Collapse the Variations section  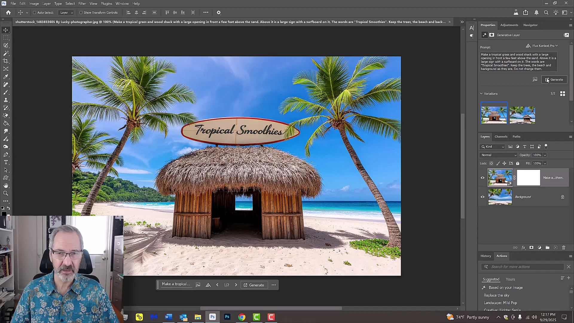[481, 94]
